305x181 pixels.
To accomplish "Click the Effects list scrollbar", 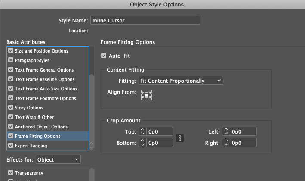I will [x=92, y=175].
